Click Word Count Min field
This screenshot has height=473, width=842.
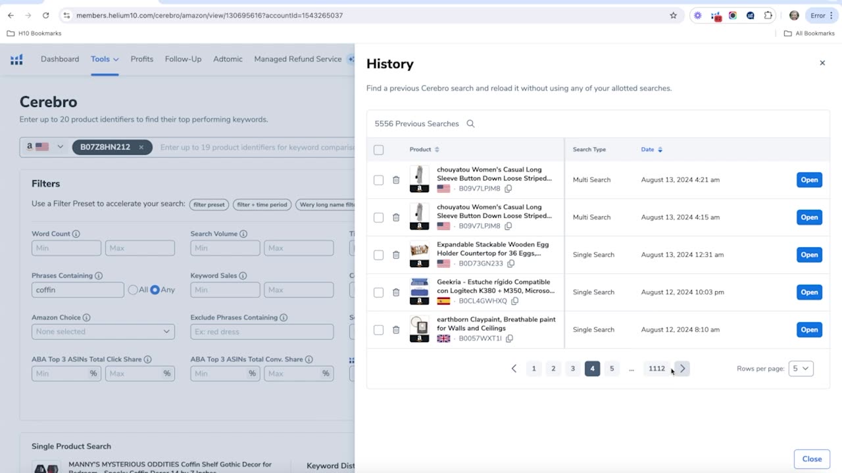coord(66,248)
